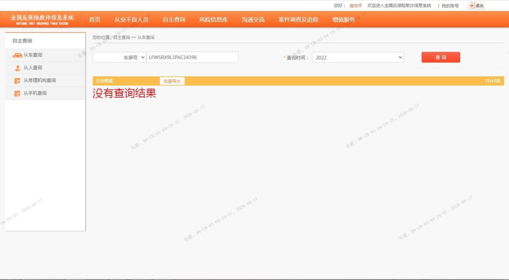Open the 沟通交流 menu
The image size is (509, 280).
coord(253,20)
